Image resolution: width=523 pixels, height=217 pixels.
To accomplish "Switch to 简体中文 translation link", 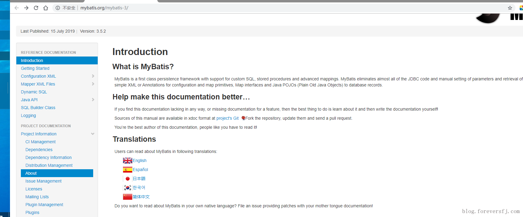I will [x=141, y=197].
